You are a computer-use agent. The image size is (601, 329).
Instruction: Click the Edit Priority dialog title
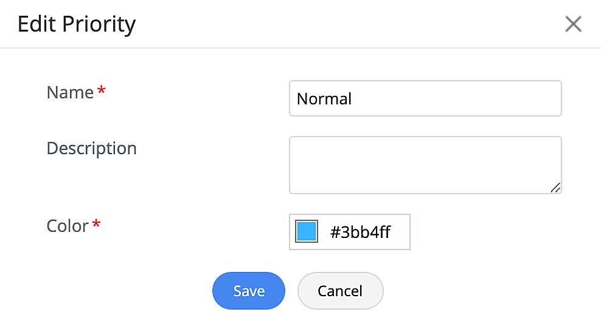(x=77, y=24)
